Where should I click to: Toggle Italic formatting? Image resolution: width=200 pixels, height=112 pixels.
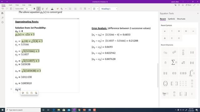(38, 9)
